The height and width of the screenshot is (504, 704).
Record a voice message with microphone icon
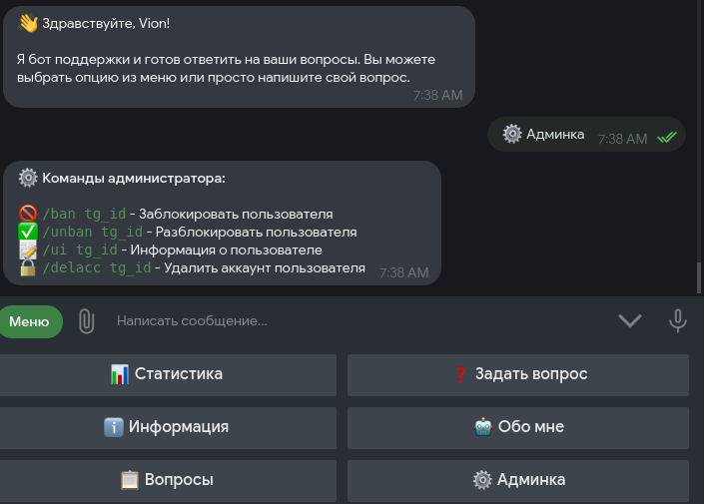coord(677,320)
